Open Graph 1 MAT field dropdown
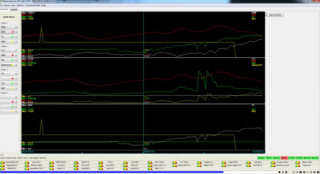Viewport: 320px width, 174px height. coord(16,42)
